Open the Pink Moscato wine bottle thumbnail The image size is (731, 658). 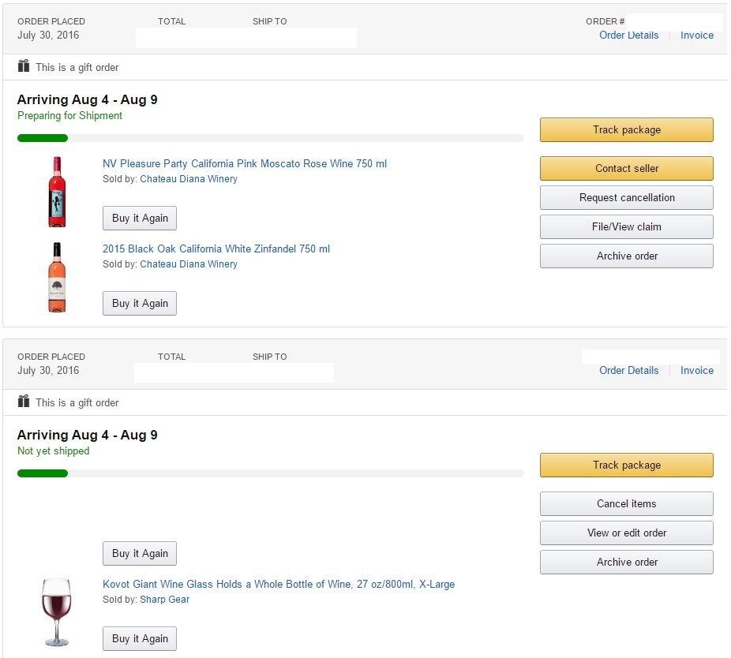[x=57, y=192]
